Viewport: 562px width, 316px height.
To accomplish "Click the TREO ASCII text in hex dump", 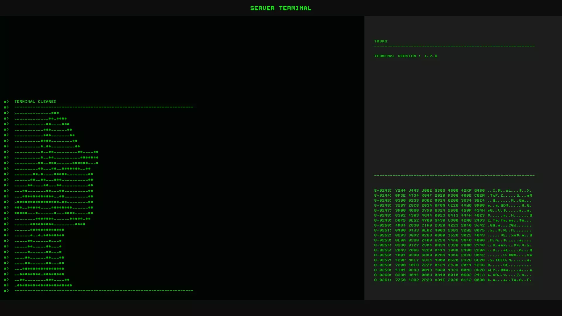I will tap(501, 260).
